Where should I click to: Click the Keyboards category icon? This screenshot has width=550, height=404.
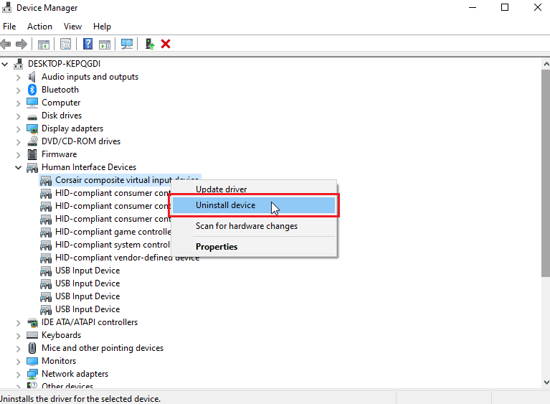point(32,335)
